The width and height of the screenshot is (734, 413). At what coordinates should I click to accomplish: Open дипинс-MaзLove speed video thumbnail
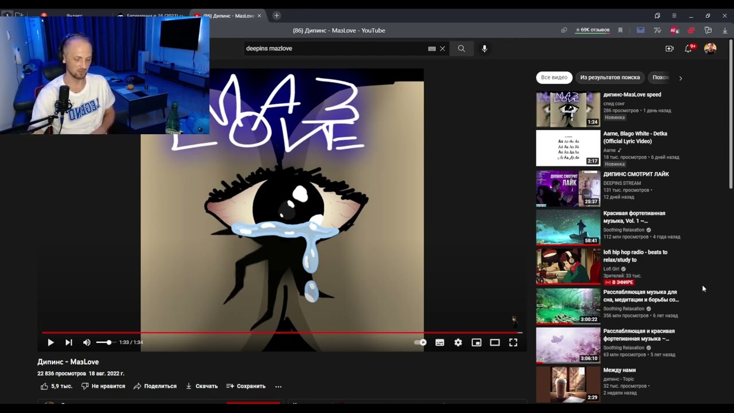click(x=568, y=110)
